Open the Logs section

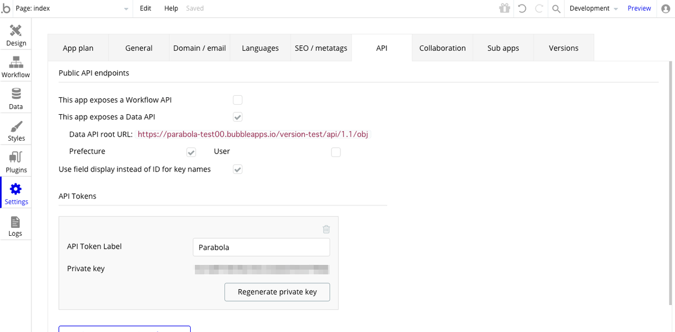(16, 225)
